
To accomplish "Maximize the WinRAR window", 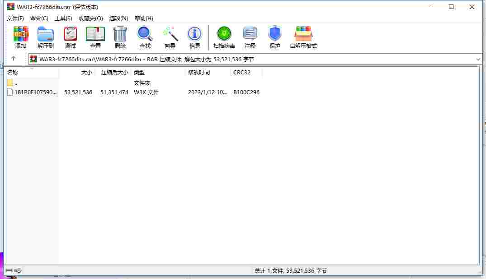I will click(x=451, y=6).
